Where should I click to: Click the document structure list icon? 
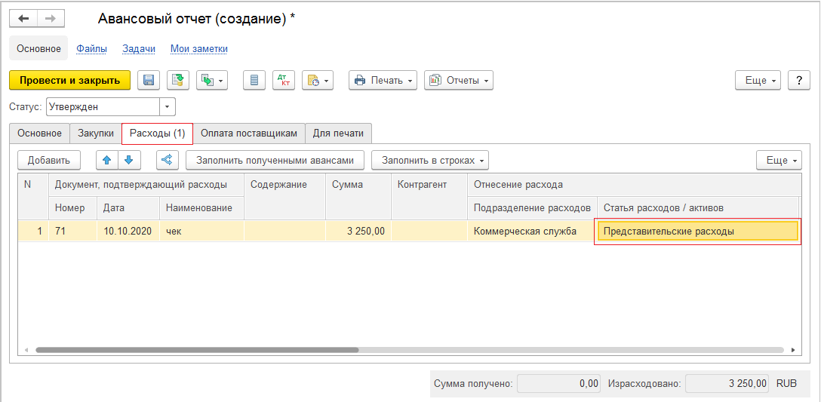click(x=254, y=80)
